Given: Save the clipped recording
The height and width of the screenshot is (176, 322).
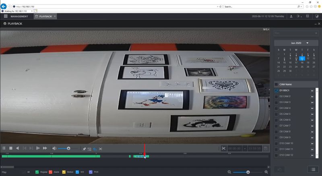Looking at the screenshot, I should 266,148.
